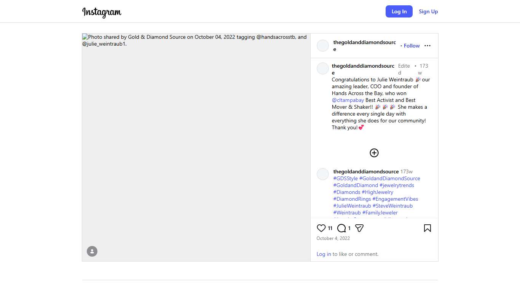Open the October 4, 2022 timestamp
This screenshot has height=292, width=520.
[x=333, y=238]
